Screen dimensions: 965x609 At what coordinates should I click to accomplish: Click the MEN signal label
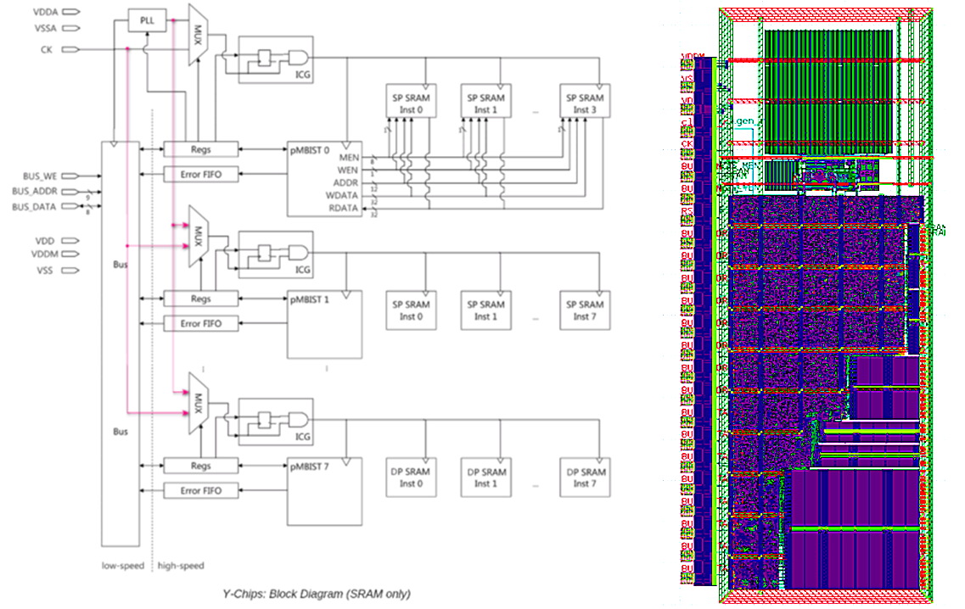click(x=349, y=158)
